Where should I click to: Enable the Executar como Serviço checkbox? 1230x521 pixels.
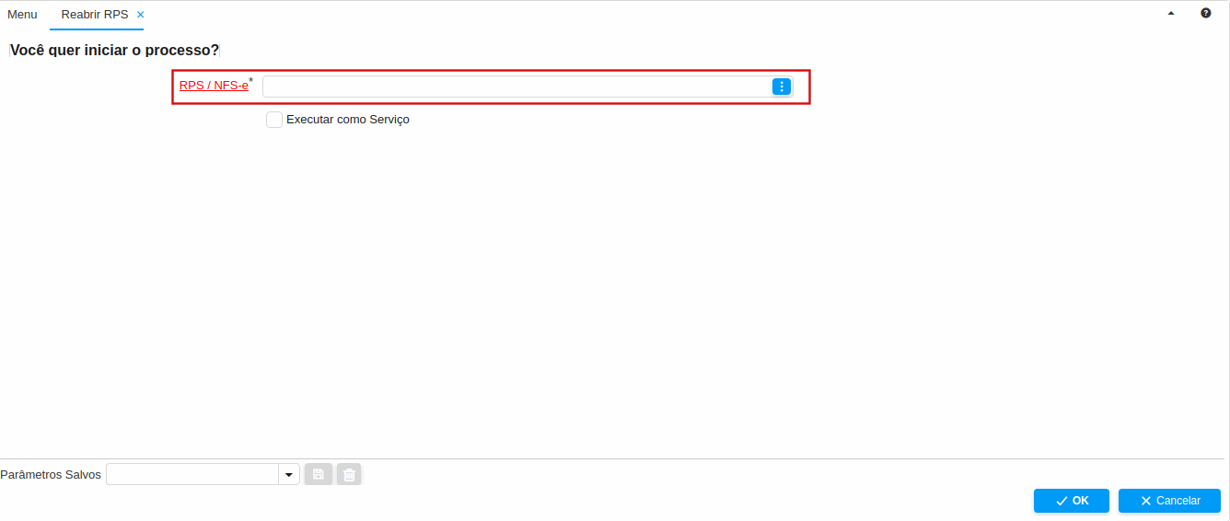click(x=274, y=120)
